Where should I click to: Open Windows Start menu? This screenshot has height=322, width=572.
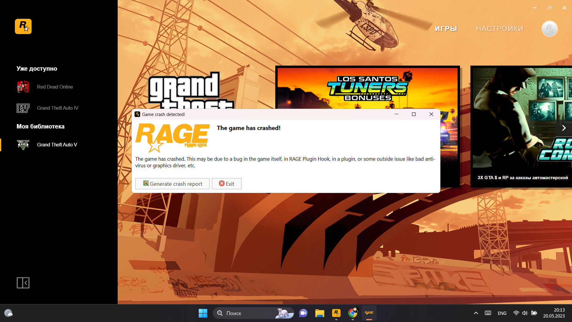pos(203,313)
